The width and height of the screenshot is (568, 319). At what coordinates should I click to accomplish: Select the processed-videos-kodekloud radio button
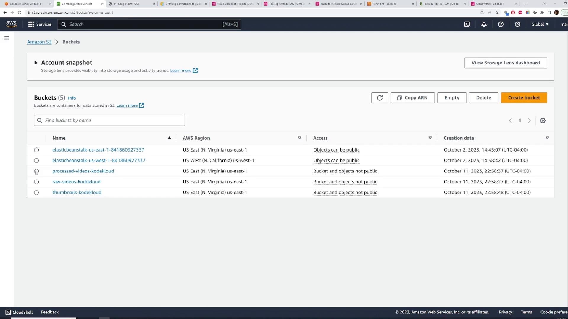36,171
